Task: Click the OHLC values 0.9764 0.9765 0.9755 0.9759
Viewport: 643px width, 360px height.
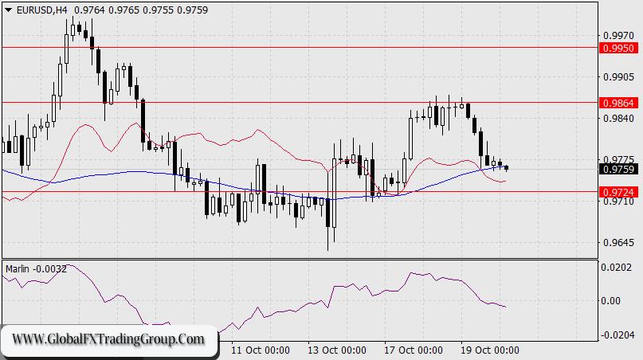Action: pyautogui.click(x=141, y=10)
